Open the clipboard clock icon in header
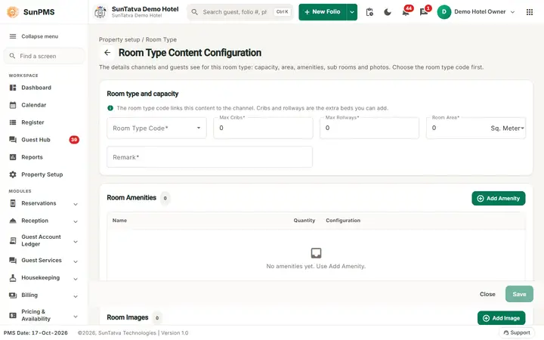 (x=369, y=12)
